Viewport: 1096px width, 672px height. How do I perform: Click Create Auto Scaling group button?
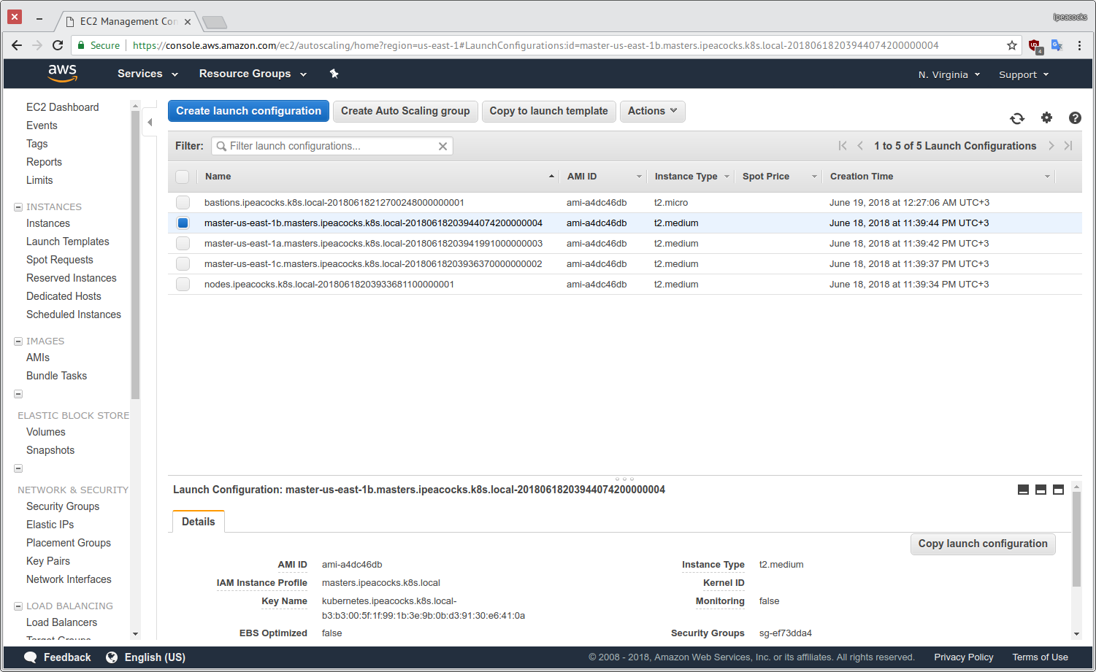[405, 111]
